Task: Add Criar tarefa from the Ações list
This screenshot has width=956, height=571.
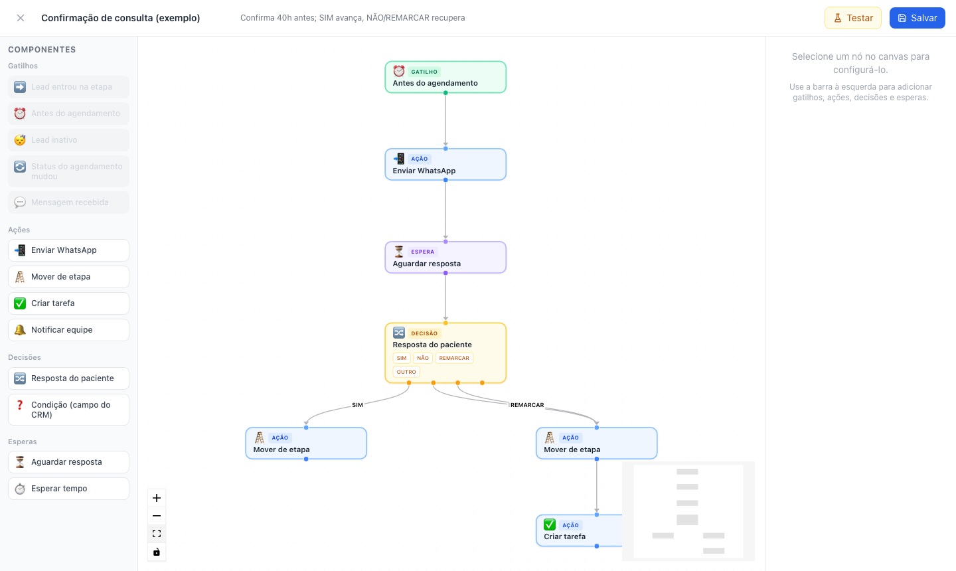Action: click(x=68, y=303)
